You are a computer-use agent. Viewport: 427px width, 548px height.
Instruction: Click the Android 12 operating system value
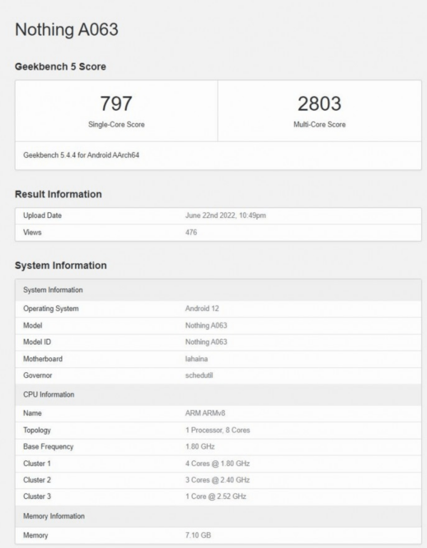point(202,309)
